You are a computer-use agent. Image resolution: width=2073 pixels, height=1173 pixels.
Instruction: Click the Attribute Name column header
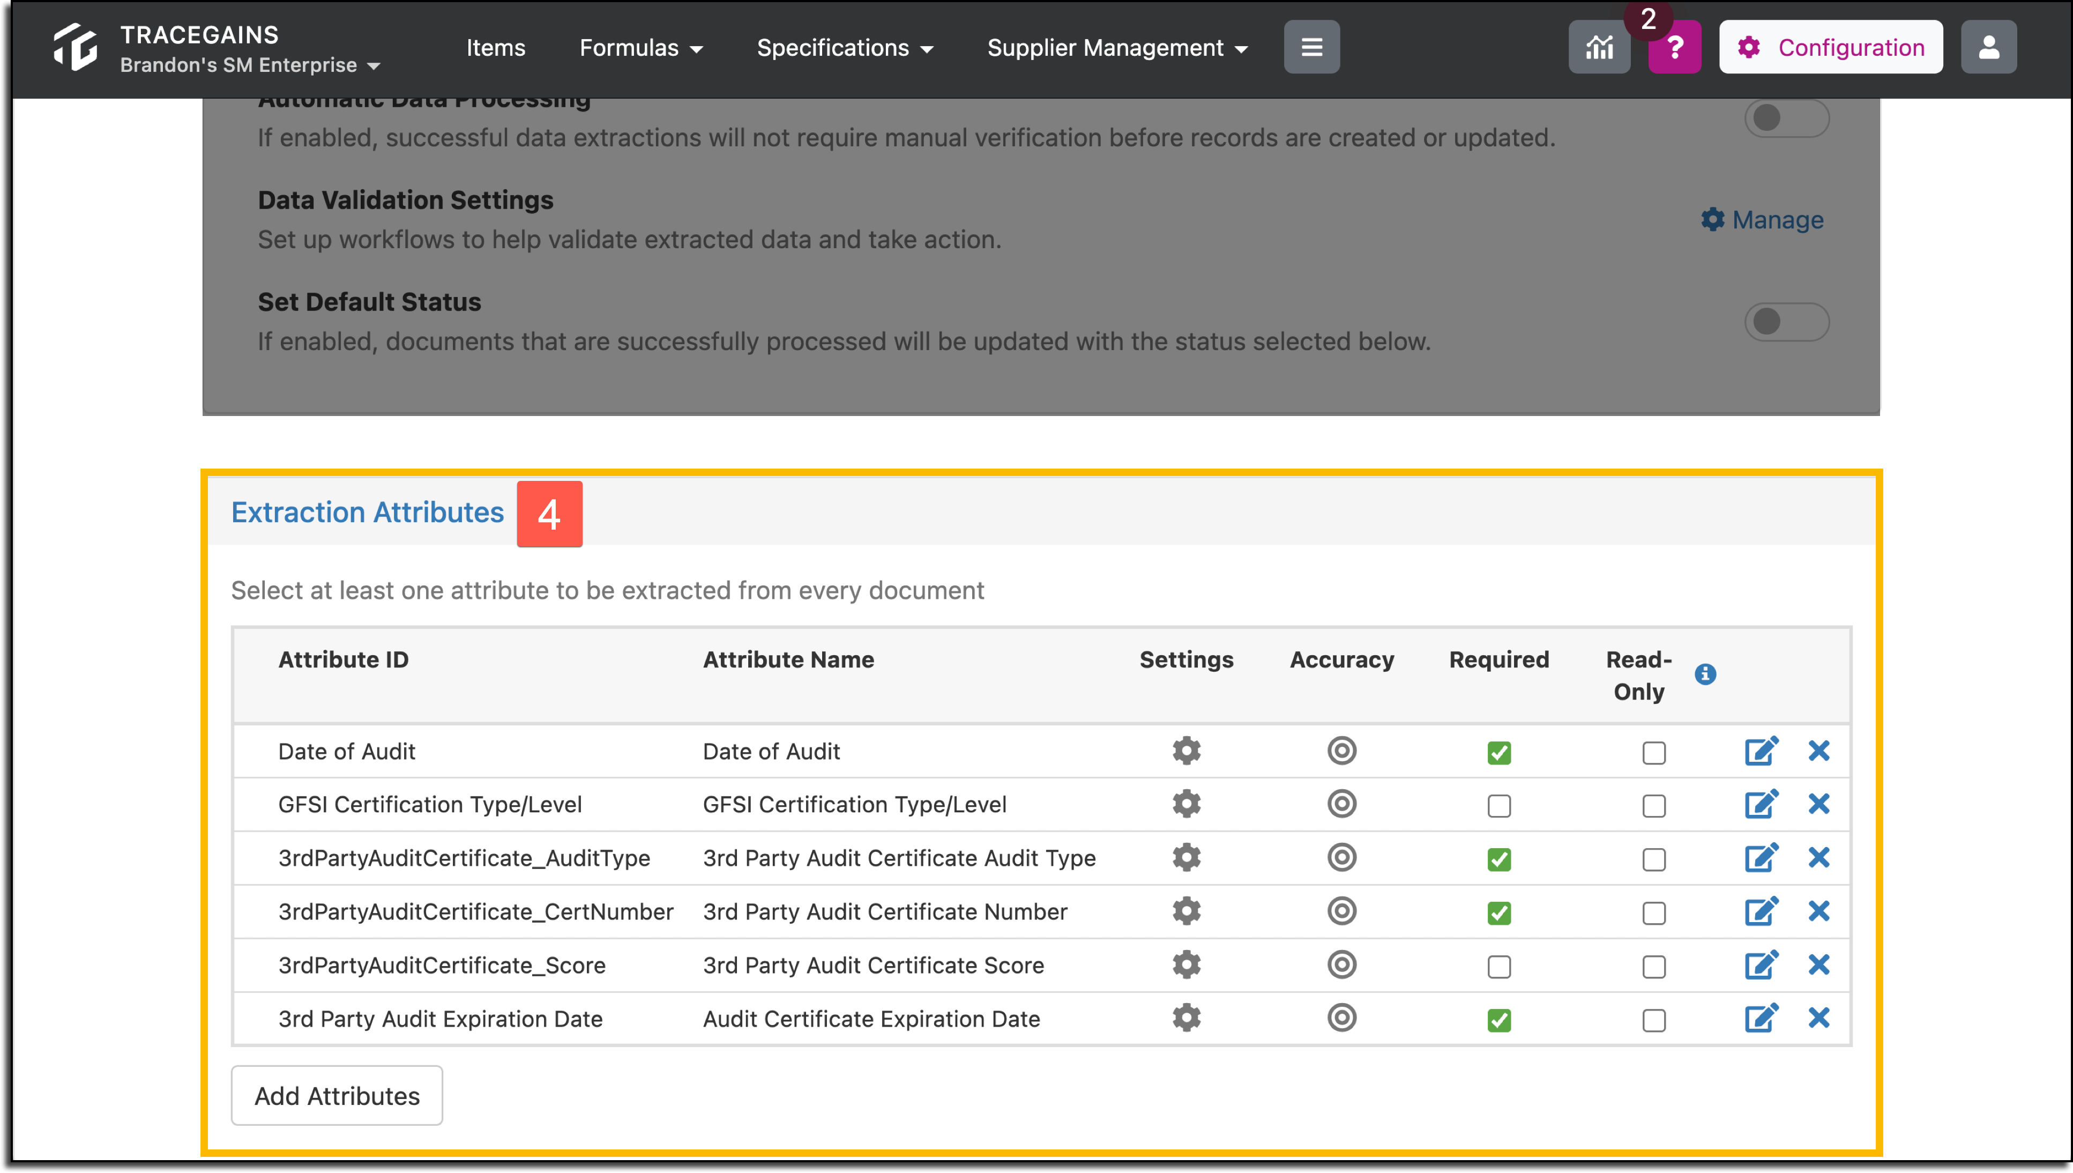point(788,660)
